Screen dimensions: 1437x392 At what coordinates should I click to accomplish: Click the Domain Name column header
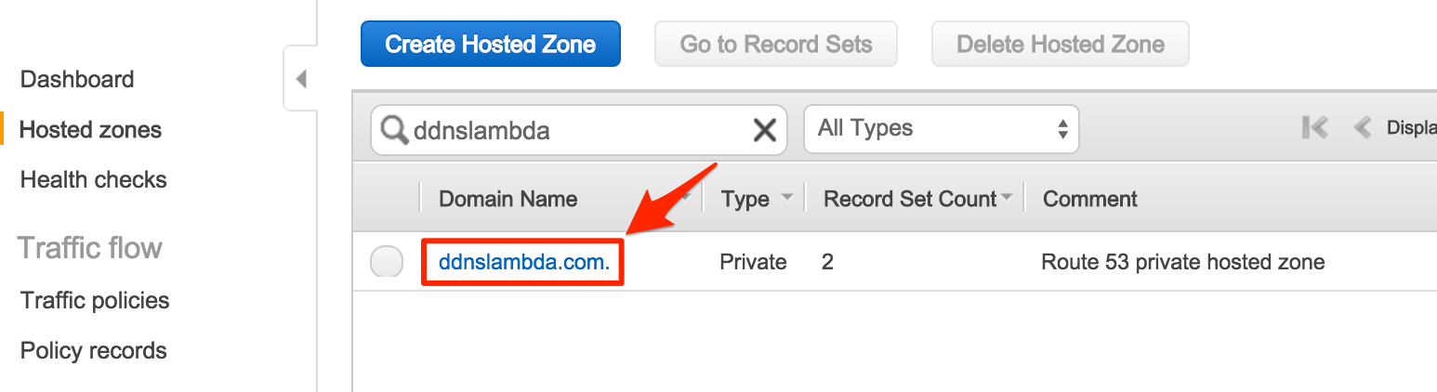click(508, 199)
